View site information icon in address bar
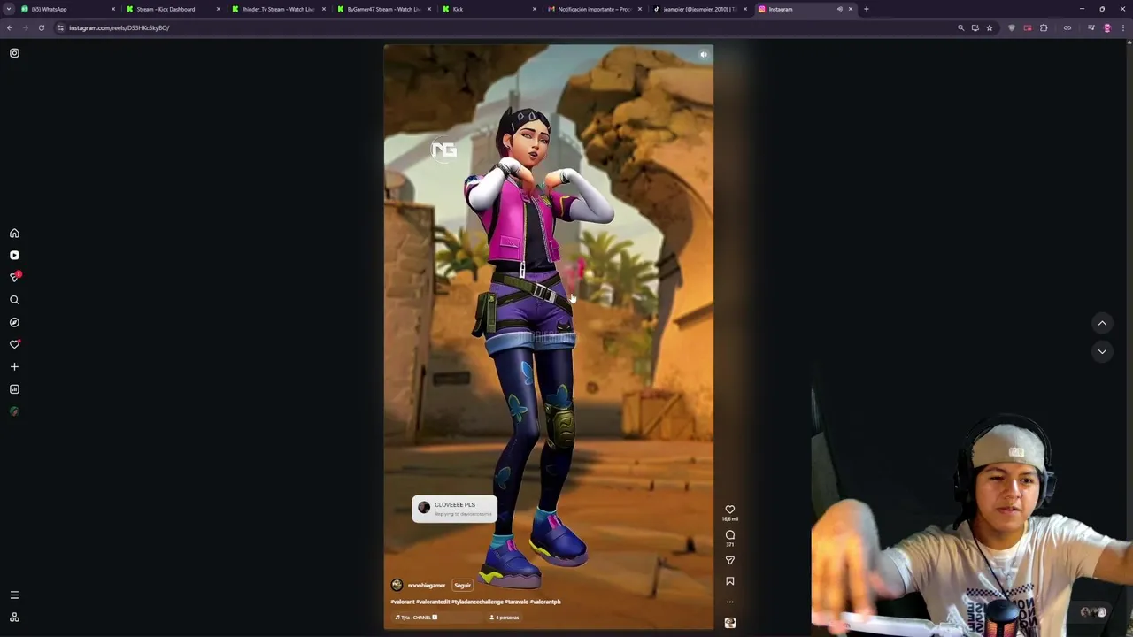The height and width of the screenshot is (637, 1133). [60, 27]
